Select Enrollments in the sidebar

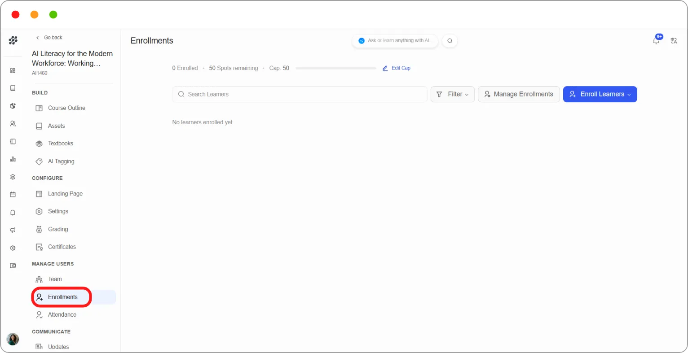(74, 297)
